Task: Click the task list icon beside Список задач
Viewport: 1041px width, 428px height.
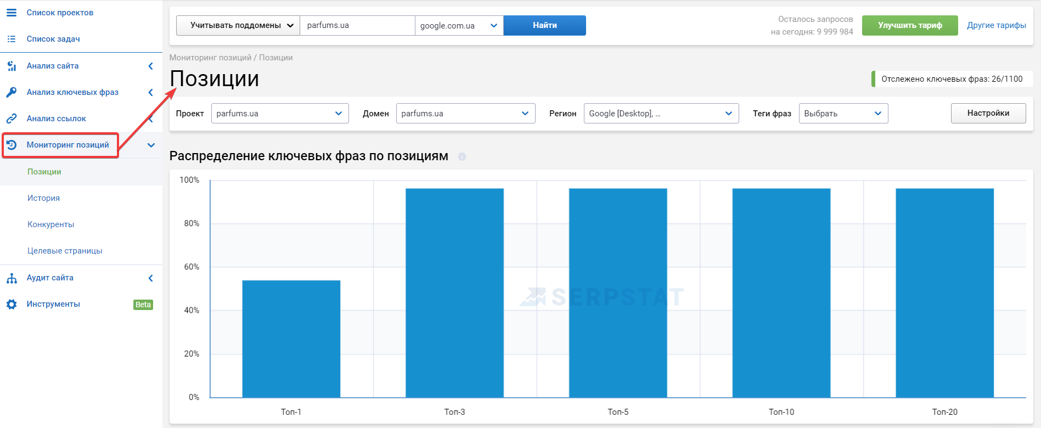Action: [x=12, y=39]
